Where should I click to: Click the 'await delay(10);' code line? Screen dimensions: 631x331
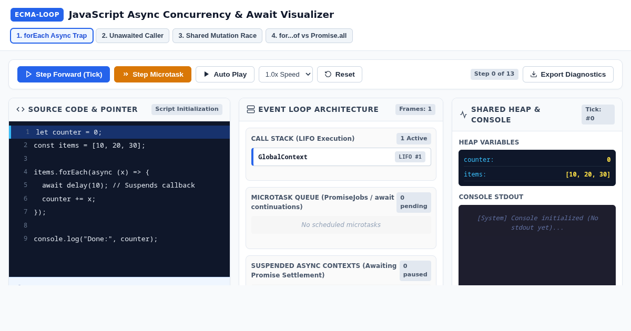tap(119, 185)
